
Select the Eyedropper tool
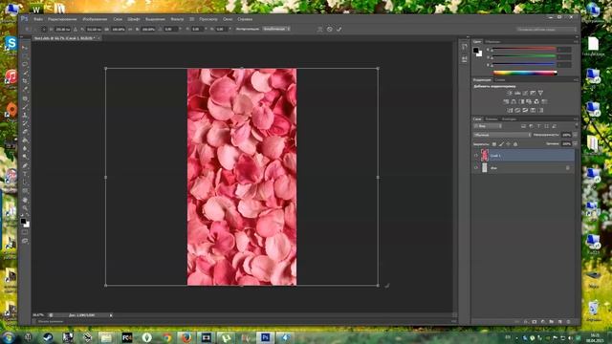pos(25,90)
